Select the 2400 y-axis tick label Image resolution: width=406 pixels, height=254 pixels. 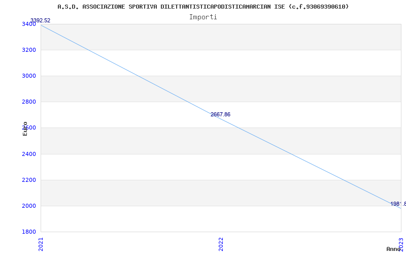[x=29, y=154]
